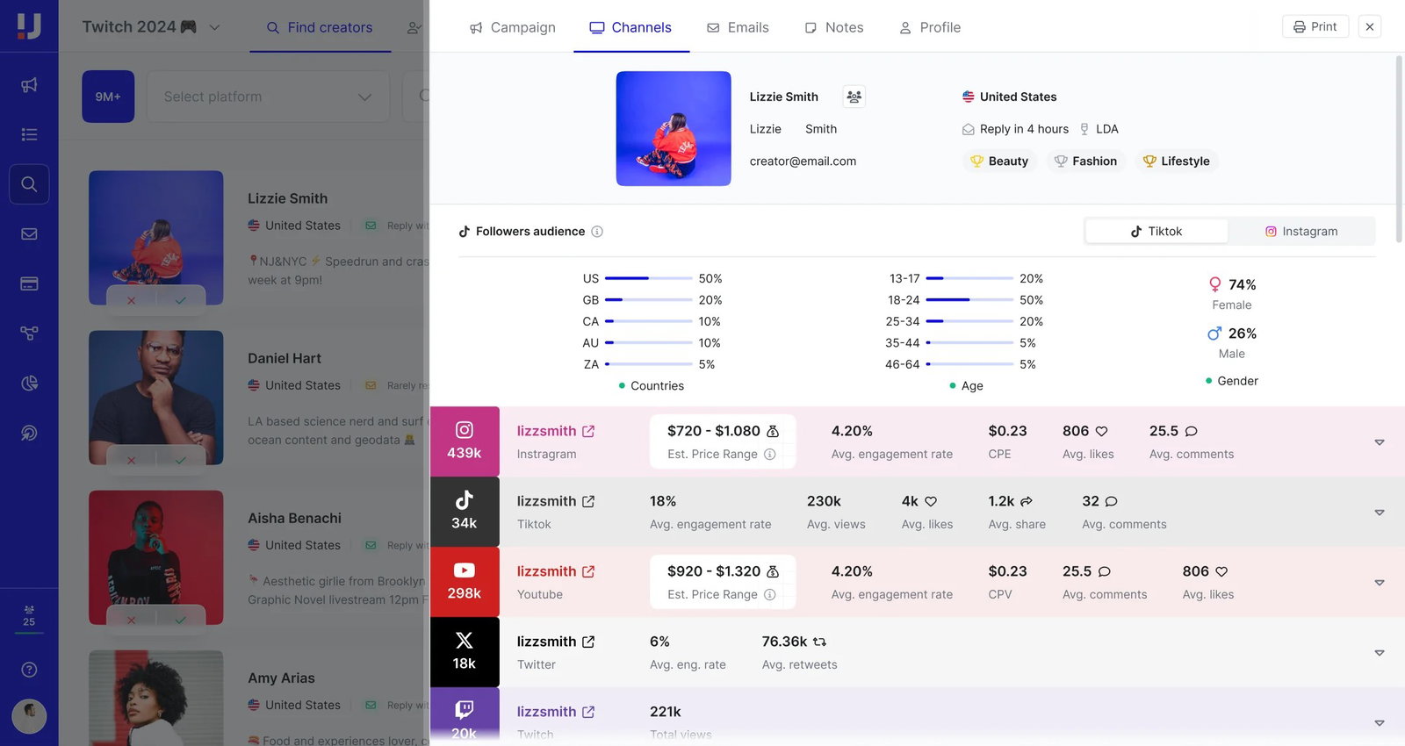Image resolution: width=1405 pixels, height=746 pixels.
Task: Open the list icon in left sidebar
Action: [x=29, y=134]
